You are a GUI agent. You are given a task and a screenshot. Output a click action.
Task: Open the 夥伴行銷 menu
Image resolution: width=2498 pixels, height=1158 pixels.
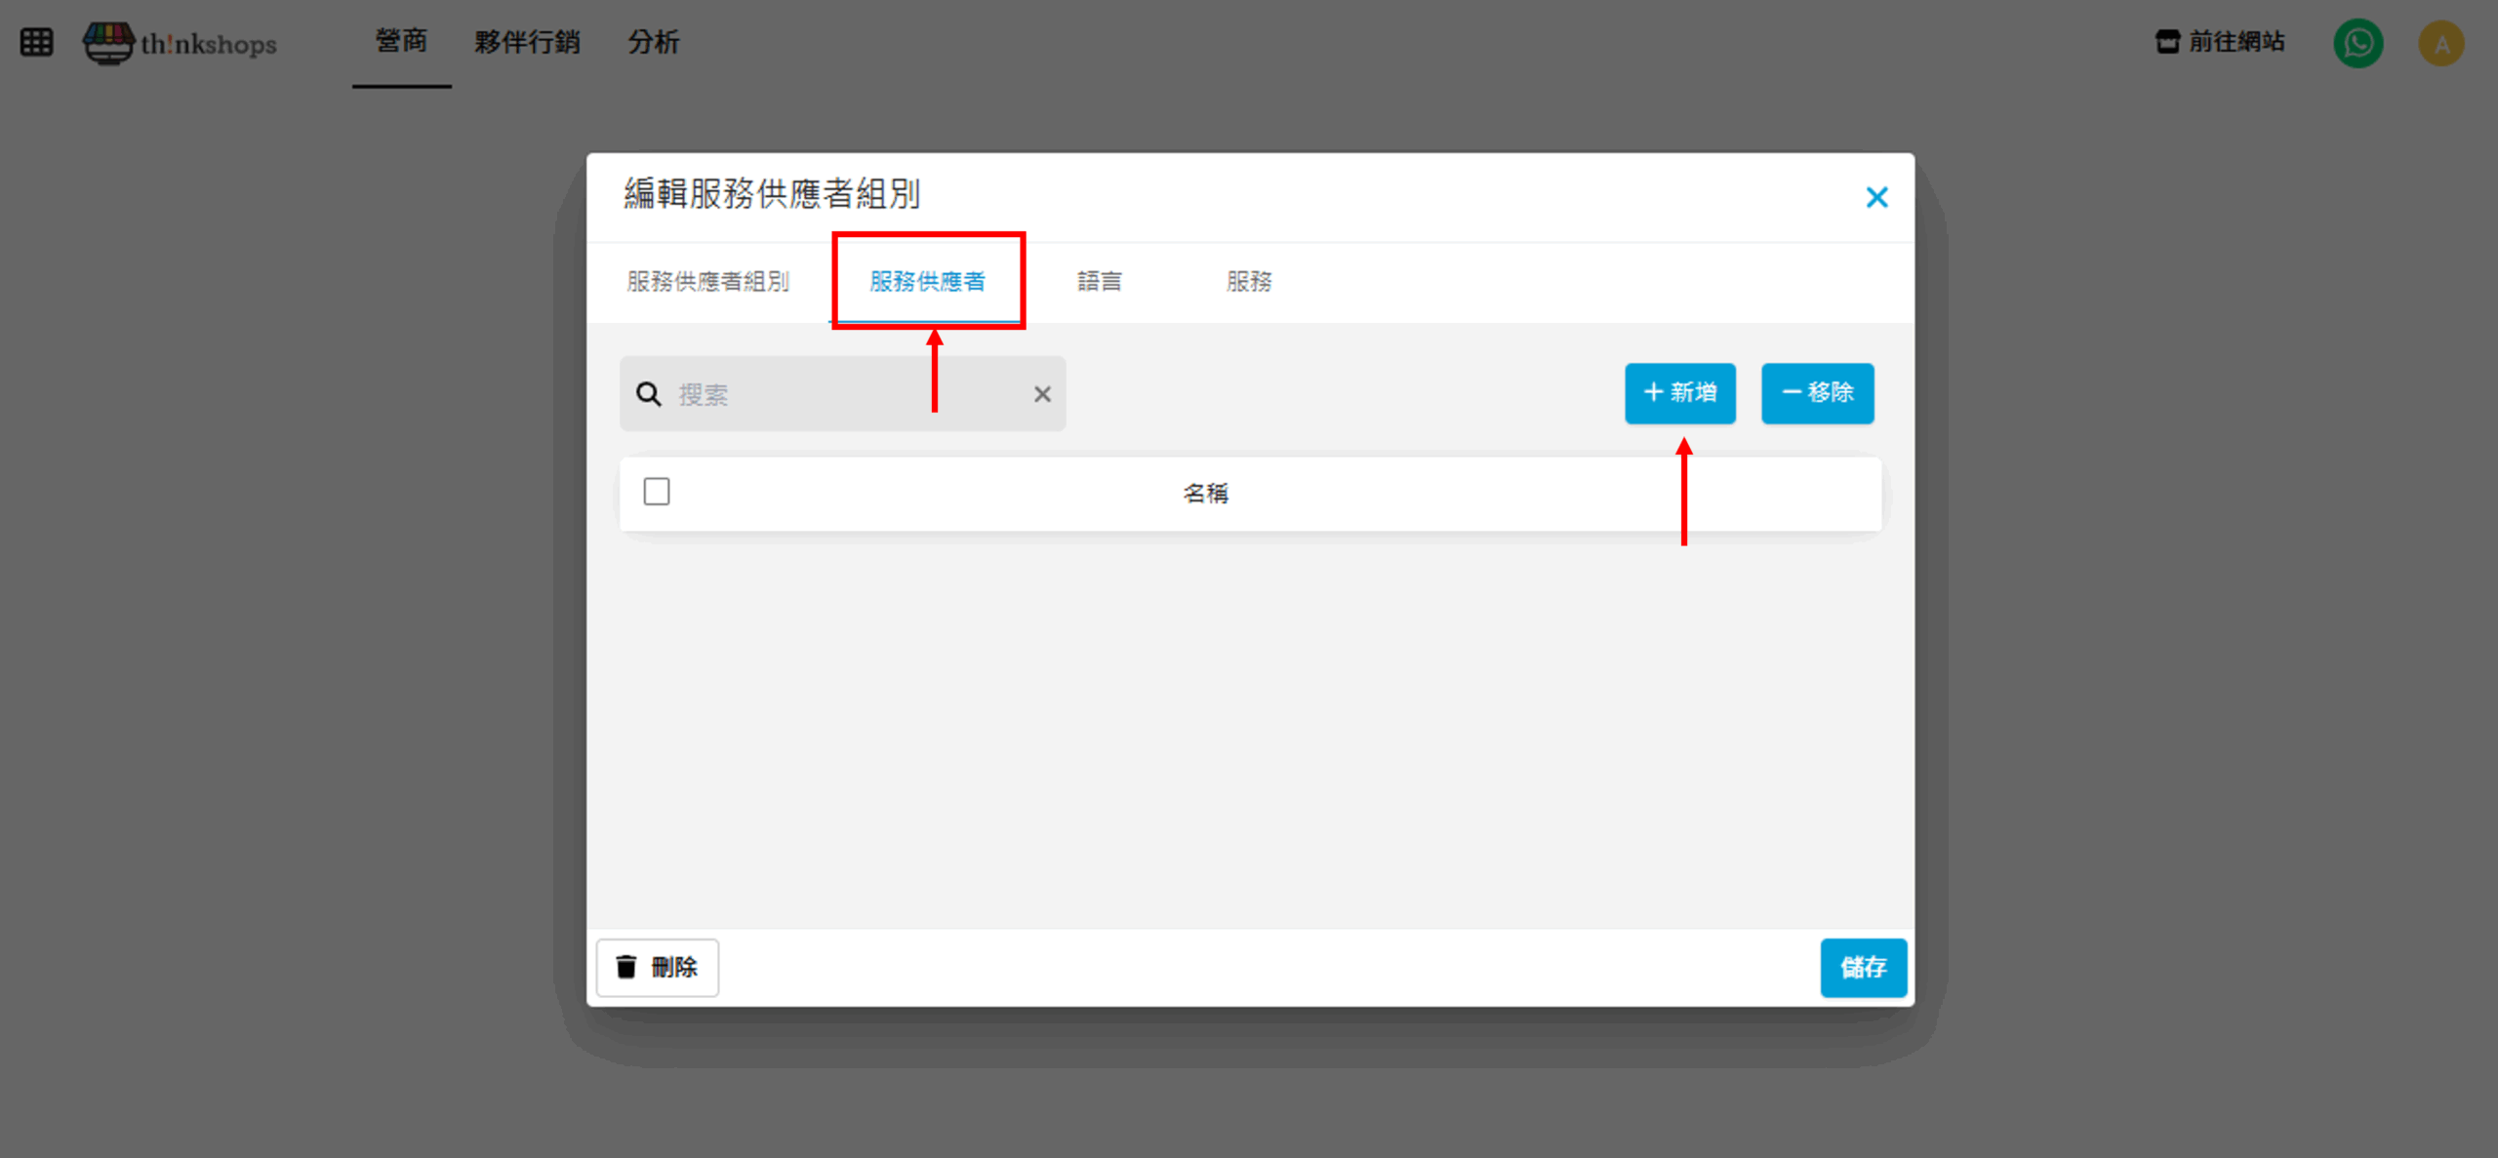coord(527,42)
